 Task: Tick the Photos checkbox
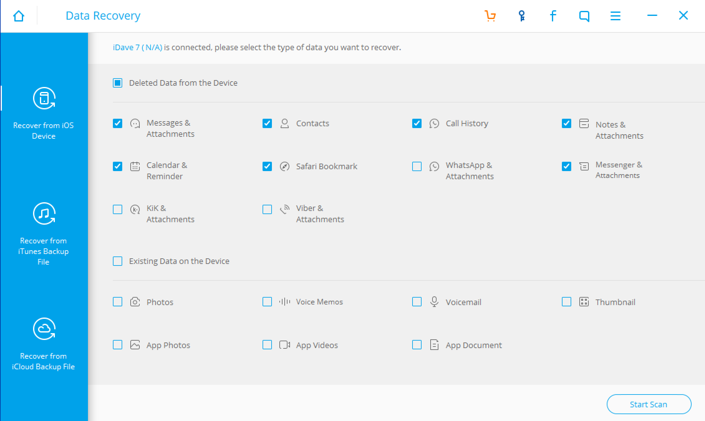coord(118,302)
